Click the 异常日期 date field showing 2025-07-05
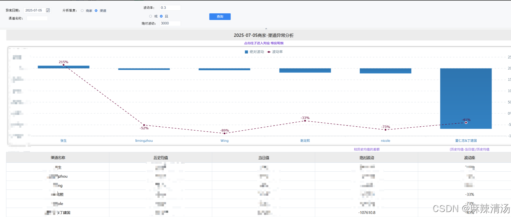This screenshot has width=511, height=217. coord(37,10)
